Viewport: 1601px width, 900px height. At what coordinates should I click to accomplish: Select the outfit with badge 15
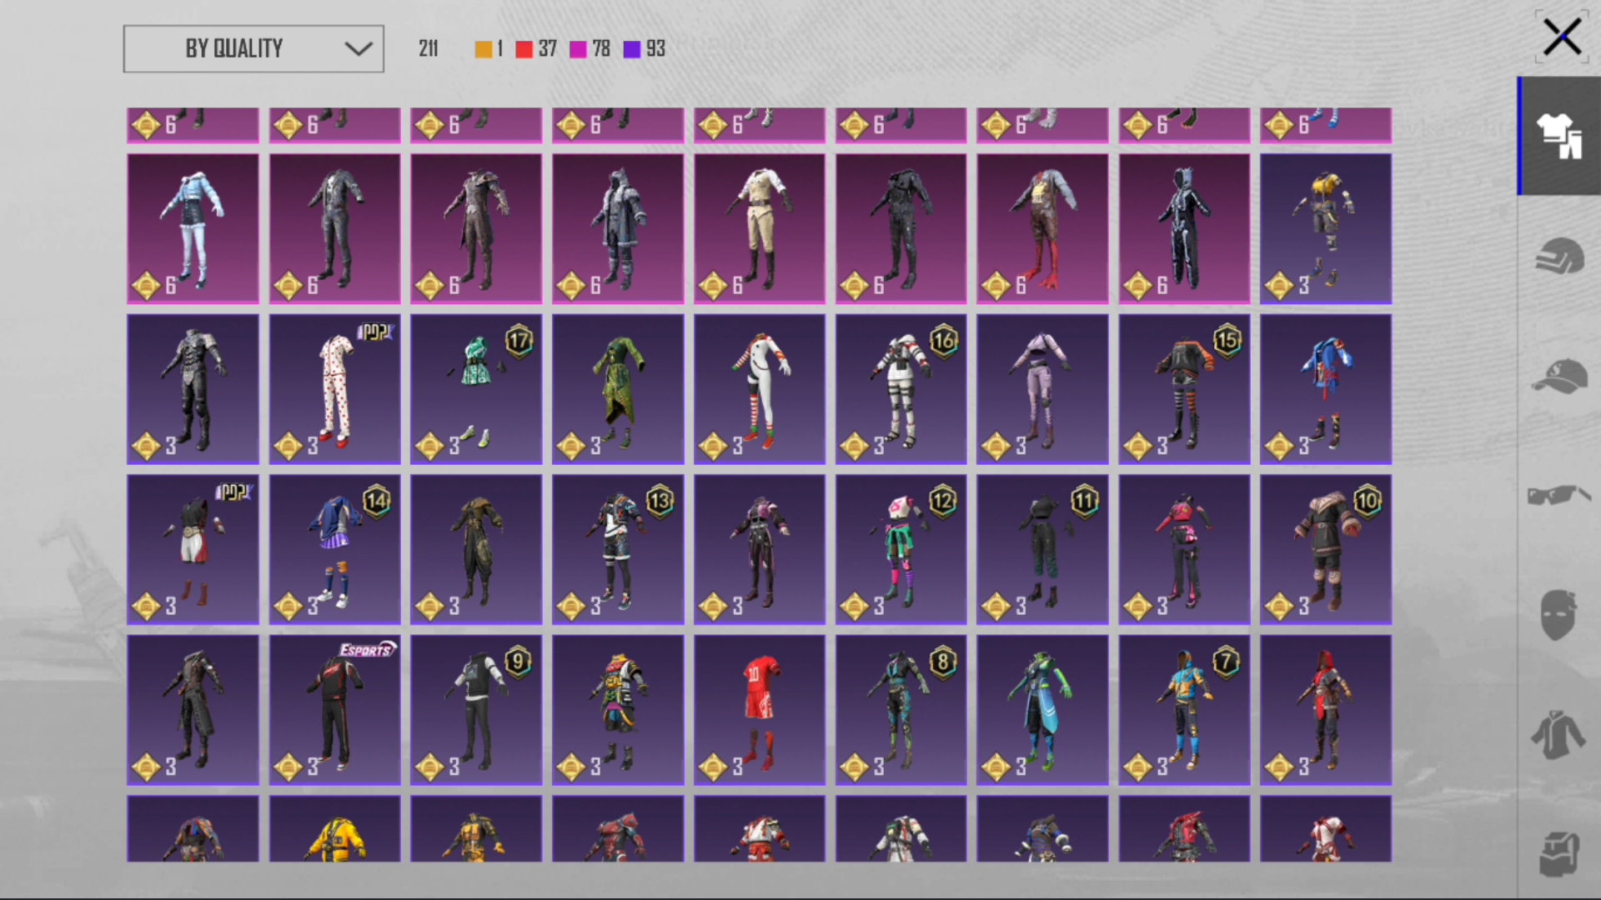click(x=1184, y=389)
